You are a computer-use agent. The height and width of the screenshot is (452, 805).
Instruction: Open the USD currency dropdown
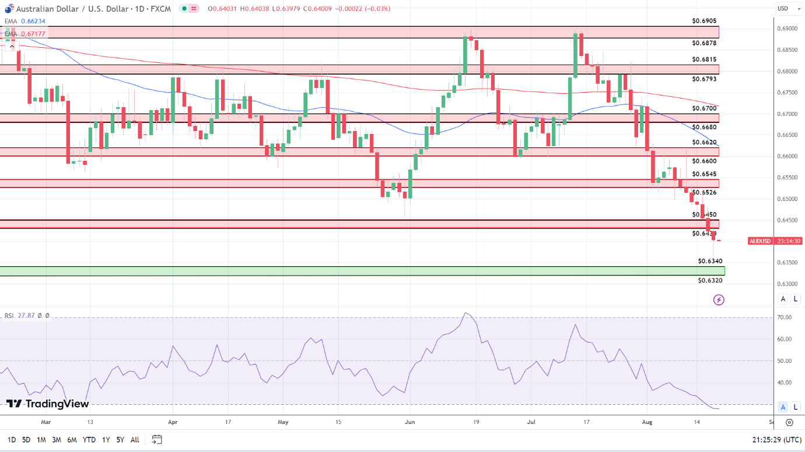[x=789, y=9]
